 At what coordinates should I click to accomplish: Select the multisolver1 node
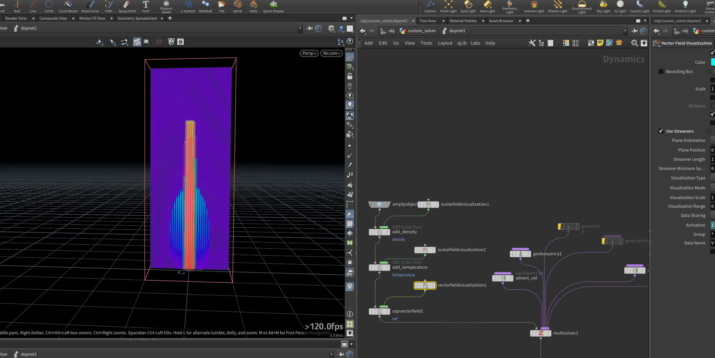[x=540, y=333]
